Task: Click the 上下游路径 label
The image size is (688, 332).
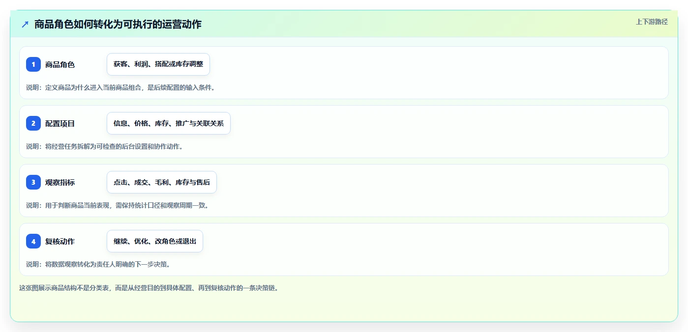Action: (652, 22)
